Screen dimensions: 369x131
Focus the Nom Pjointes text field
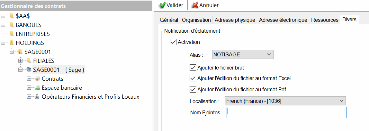click(x=286, y=112)
